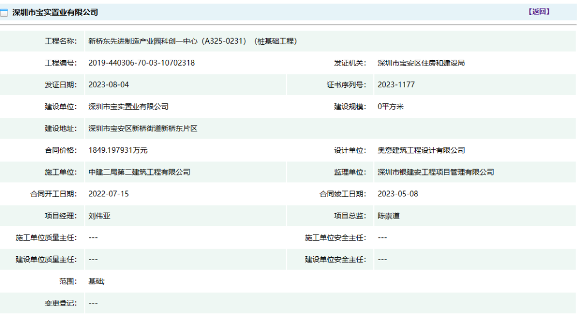Screen dimensions: 581x317
Task: Click design unit 奥意建筑工程设计有限公司
Action: click(x=421, y=150)
